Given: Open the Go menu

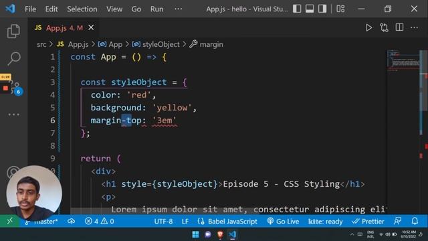Looking at the screenshot, I should pos(136,9).
